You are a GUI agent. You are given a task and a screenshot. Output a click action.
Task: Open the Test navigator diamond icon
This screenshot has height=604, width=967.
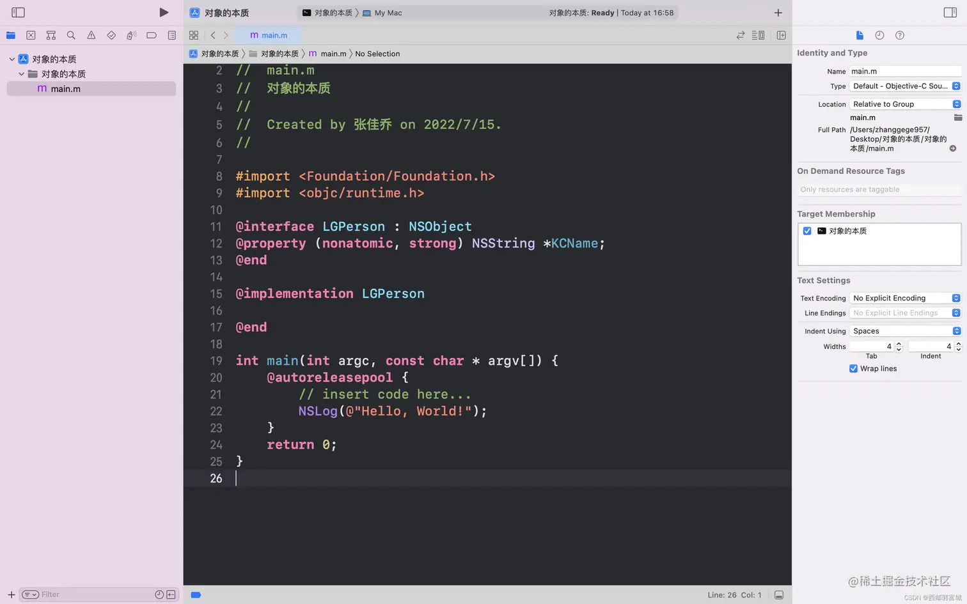coord(111,35)
